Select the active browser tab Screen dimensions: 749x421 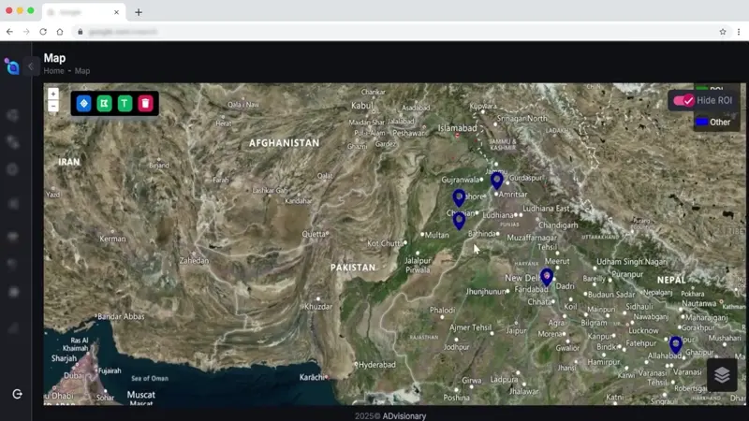(84, 12)
